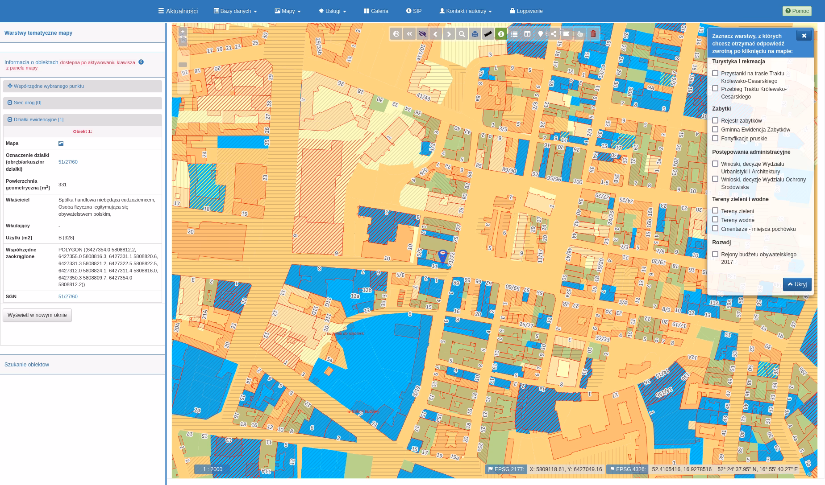Click the crossed-out eye hide icon
This screenshot has height=485, width=825.
click(x=422, y=34)
